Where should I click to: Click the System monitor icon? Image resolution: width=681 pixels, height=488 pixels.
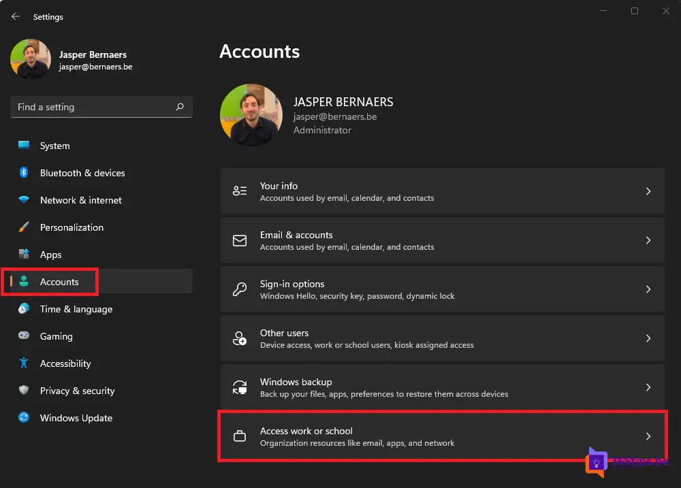coord(24,145)
